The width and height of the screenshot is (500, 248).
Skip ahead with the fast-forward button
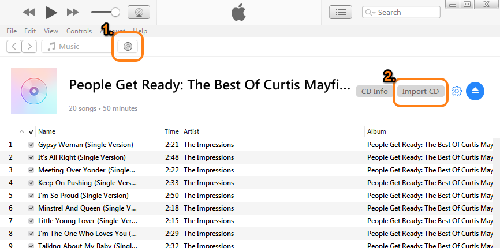73,13
